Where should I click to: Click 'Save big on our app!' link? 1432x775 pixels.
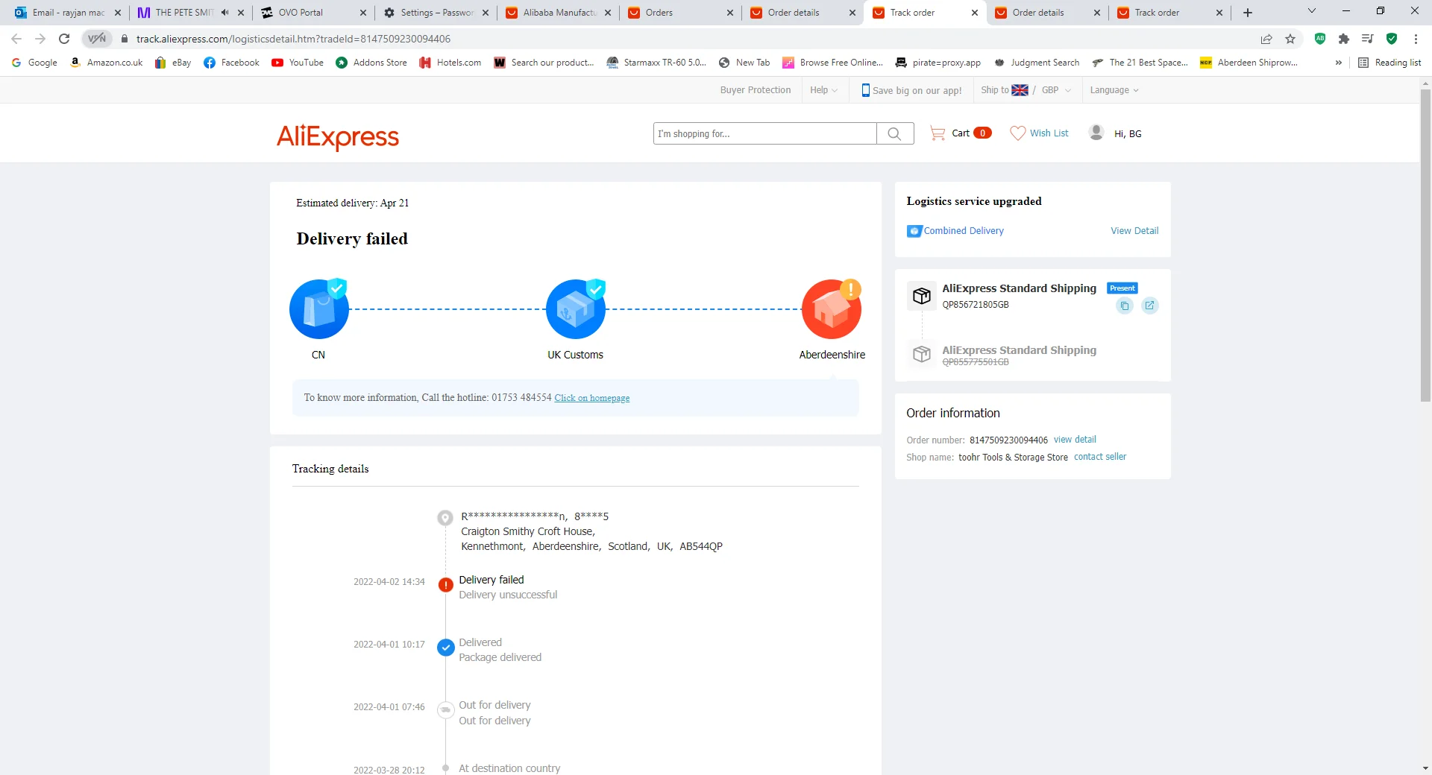911,90
